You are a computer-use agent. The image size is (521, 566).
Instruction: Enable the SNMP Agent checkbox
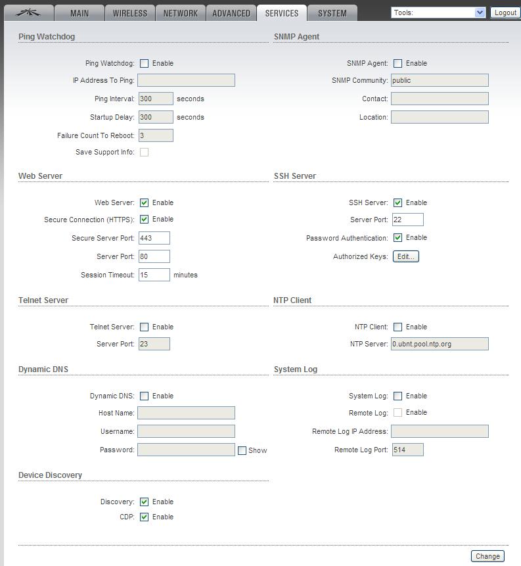coord(397,64)
